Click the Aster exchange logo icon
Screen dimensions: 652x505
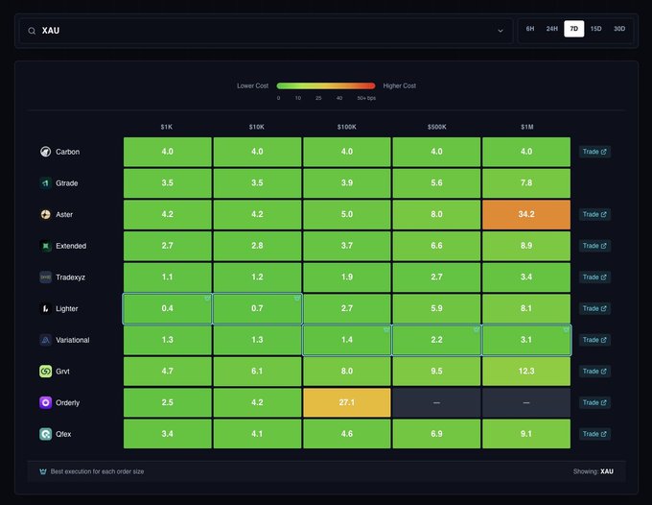(x=45, y=214)
